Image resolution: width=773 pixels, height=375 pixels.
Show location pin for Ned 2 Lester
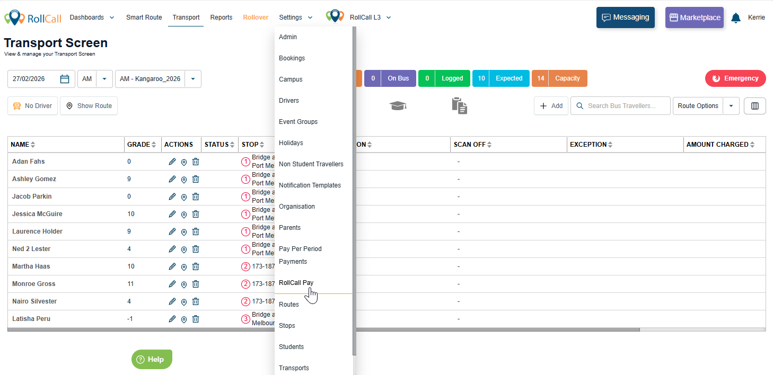click(184, 249)
